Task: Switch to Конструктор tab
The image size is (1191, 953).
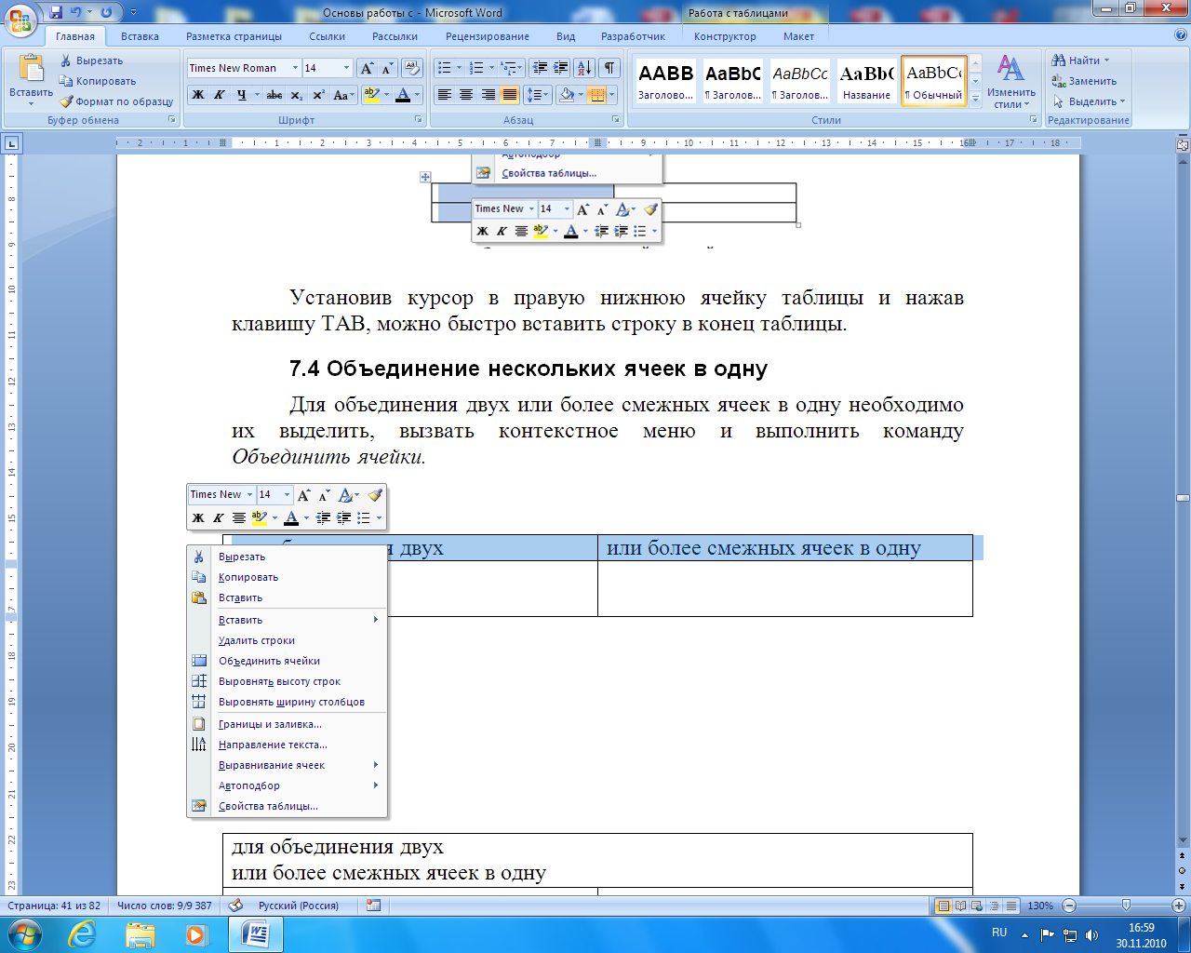Action: (x=725, y=36)
